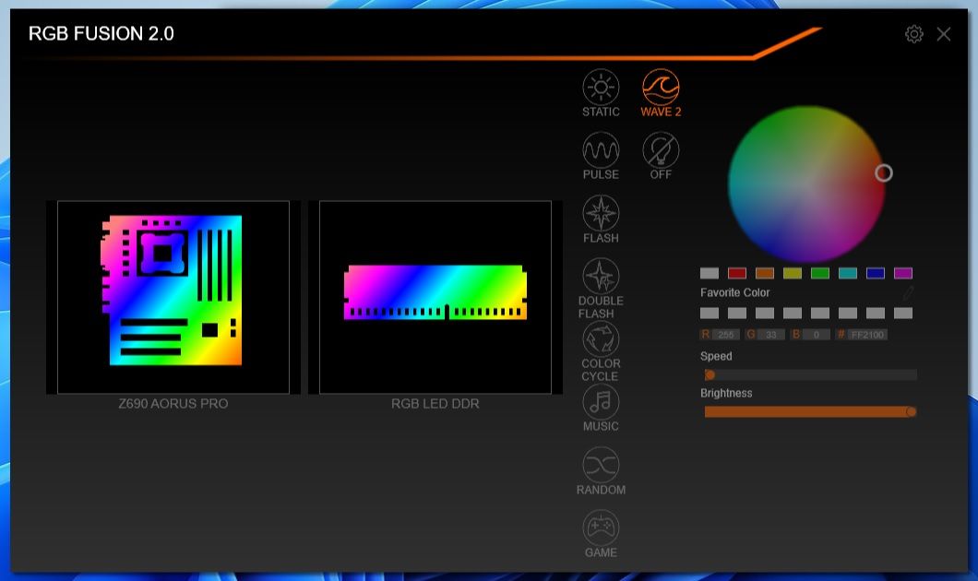This screenshot has height=581, width=978.
Task: Open settings via the gear icon
Action: coord(913,34)
